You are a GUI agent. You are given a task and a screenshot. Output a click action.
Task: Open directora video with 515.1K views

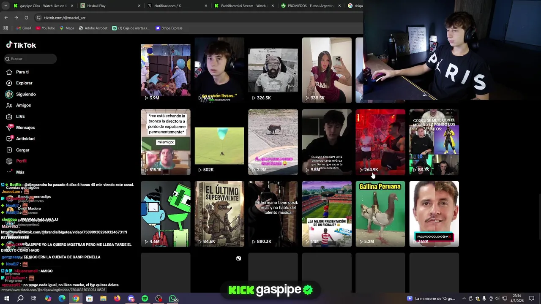pos(165,142)
